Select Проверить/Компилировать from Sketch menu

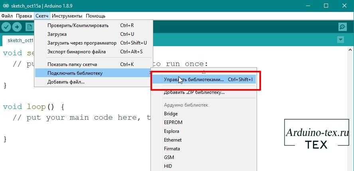(x=78, y=25)
